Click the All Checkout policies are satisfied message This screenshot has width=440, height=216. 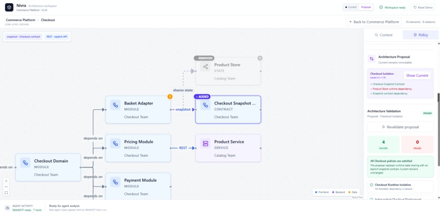400,166
